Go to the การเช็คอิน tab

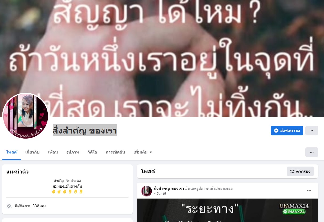coord(115,152)
